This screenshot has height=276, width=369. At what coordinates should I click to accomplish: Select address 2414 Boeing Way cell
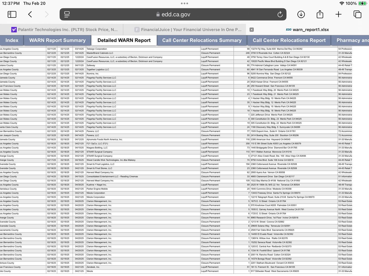(294, 135)
